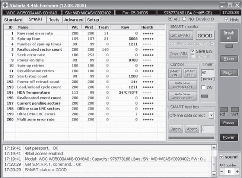Screen dimensions: 242x178
Task: Click the Get SMART button
Action: coord(181,36)
